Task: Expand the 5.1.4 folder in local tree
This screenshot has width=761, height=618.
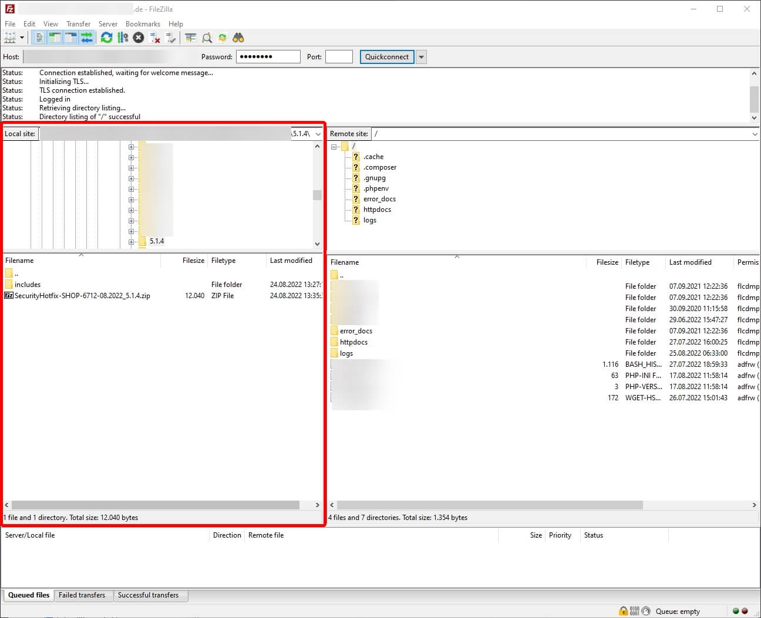Action: pos(132,241)
